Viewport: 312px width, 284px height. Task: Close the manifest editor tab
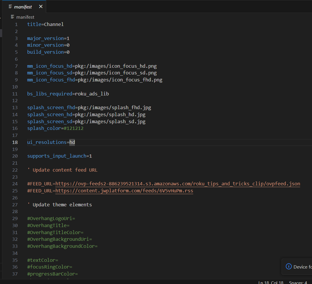(x=41, y=6)
